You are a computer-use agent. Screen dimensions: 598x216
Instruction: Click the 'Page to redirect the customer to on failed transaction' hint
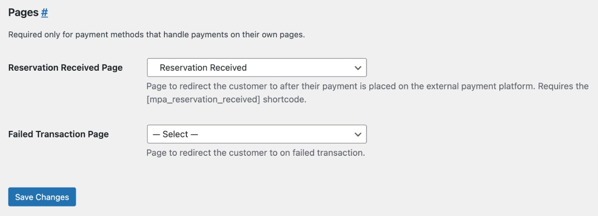[x=256, y=153]
